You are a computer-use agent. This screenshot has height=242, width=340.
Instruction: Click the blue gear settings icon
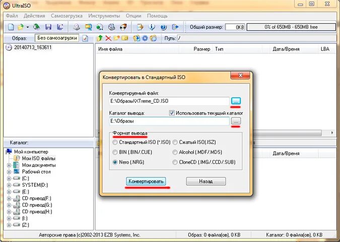(145, 38)
